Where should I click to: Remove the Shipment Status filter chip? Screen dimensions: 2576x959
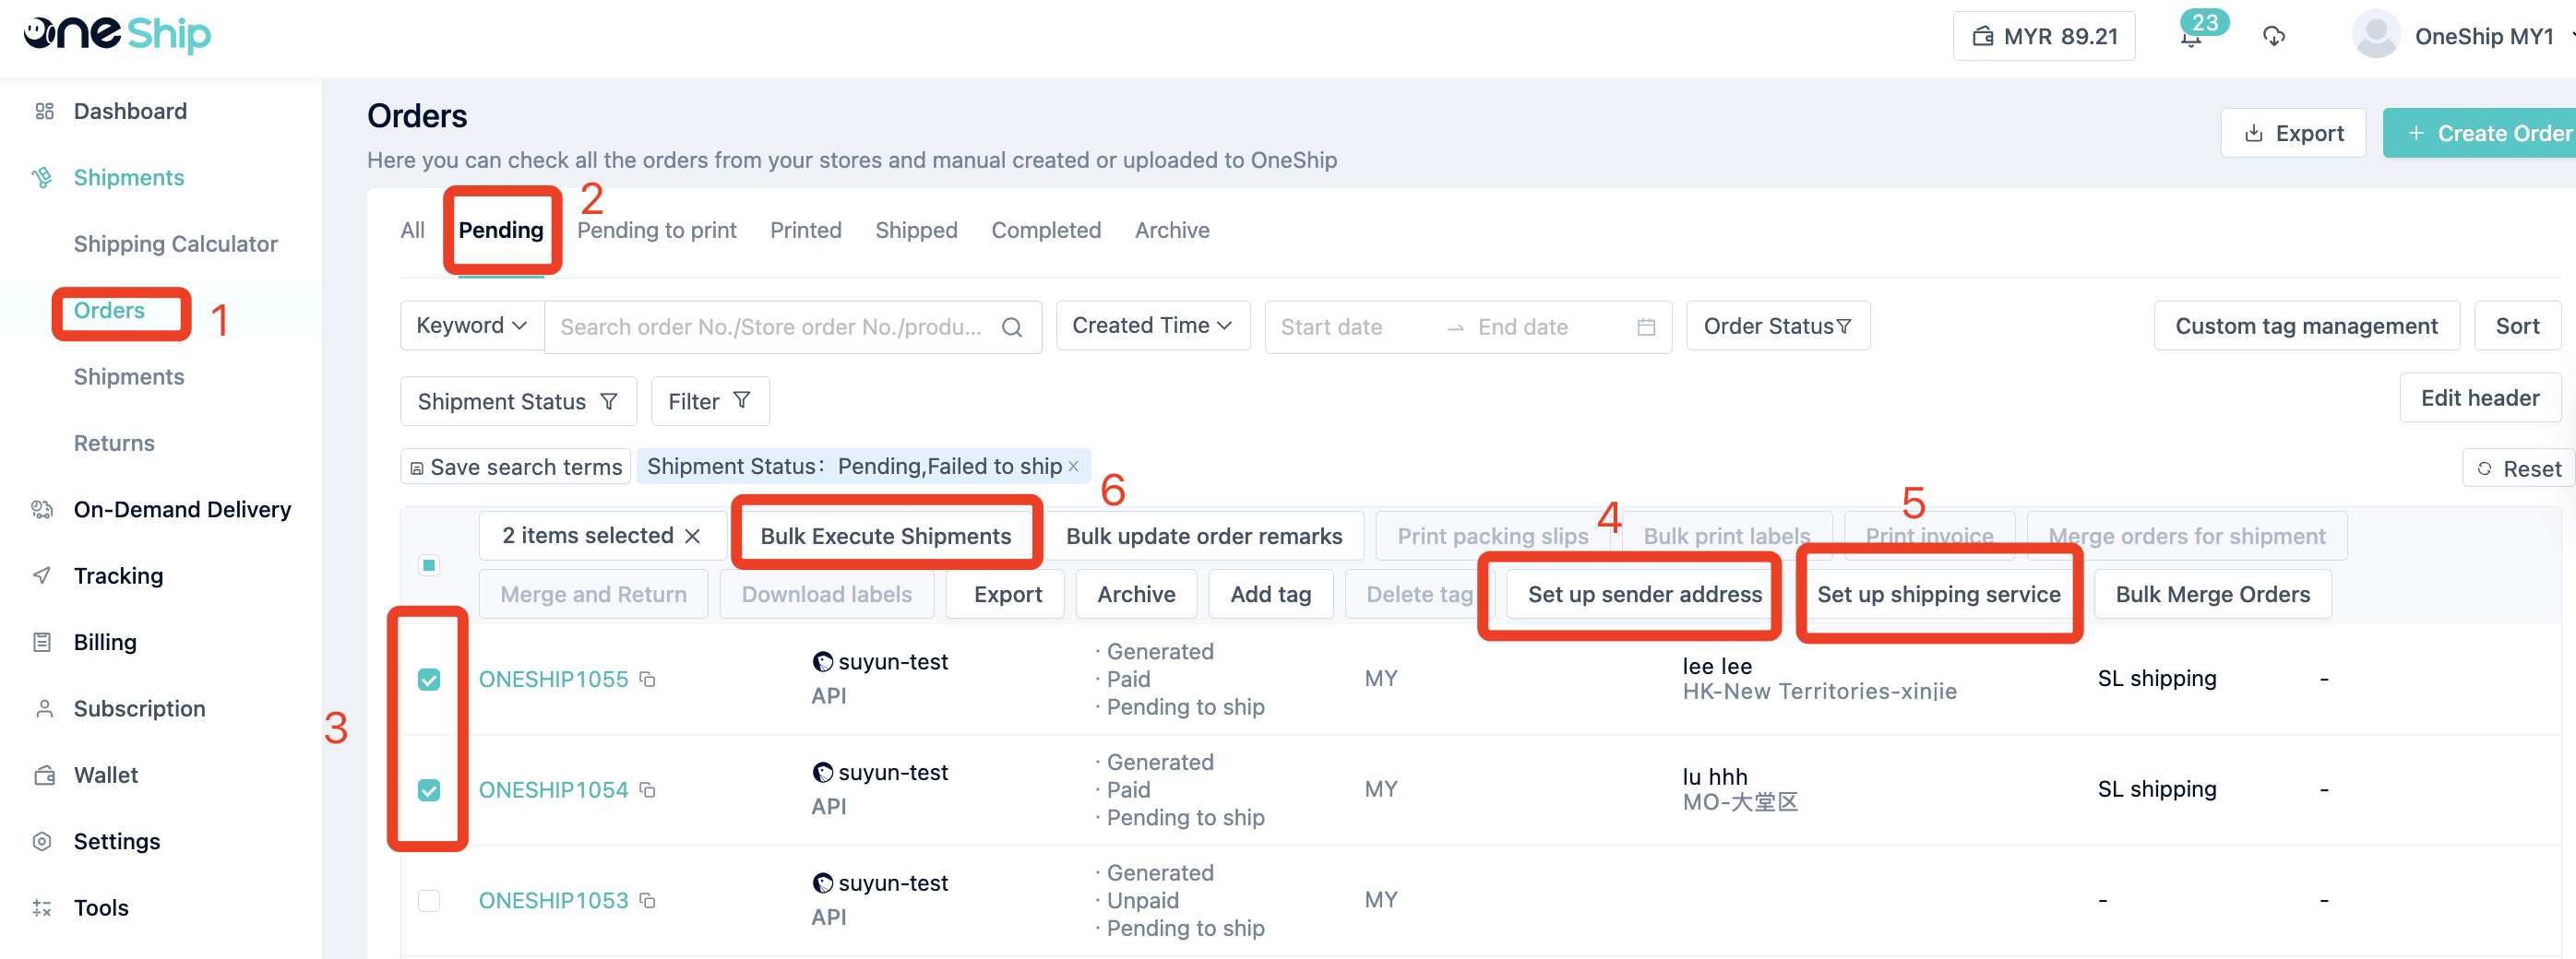coord(1073,467)
